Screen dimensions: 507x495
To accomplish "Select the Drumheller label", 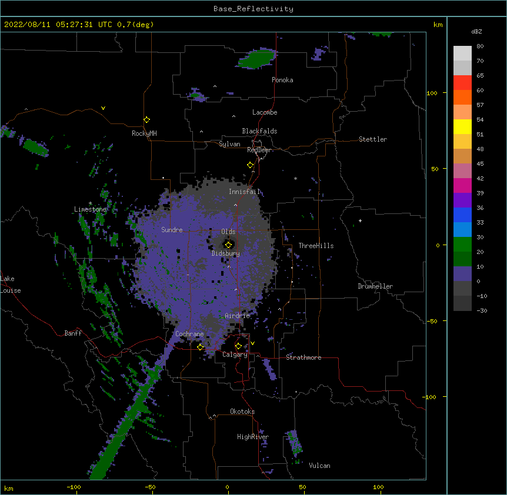I will [375, 286].
